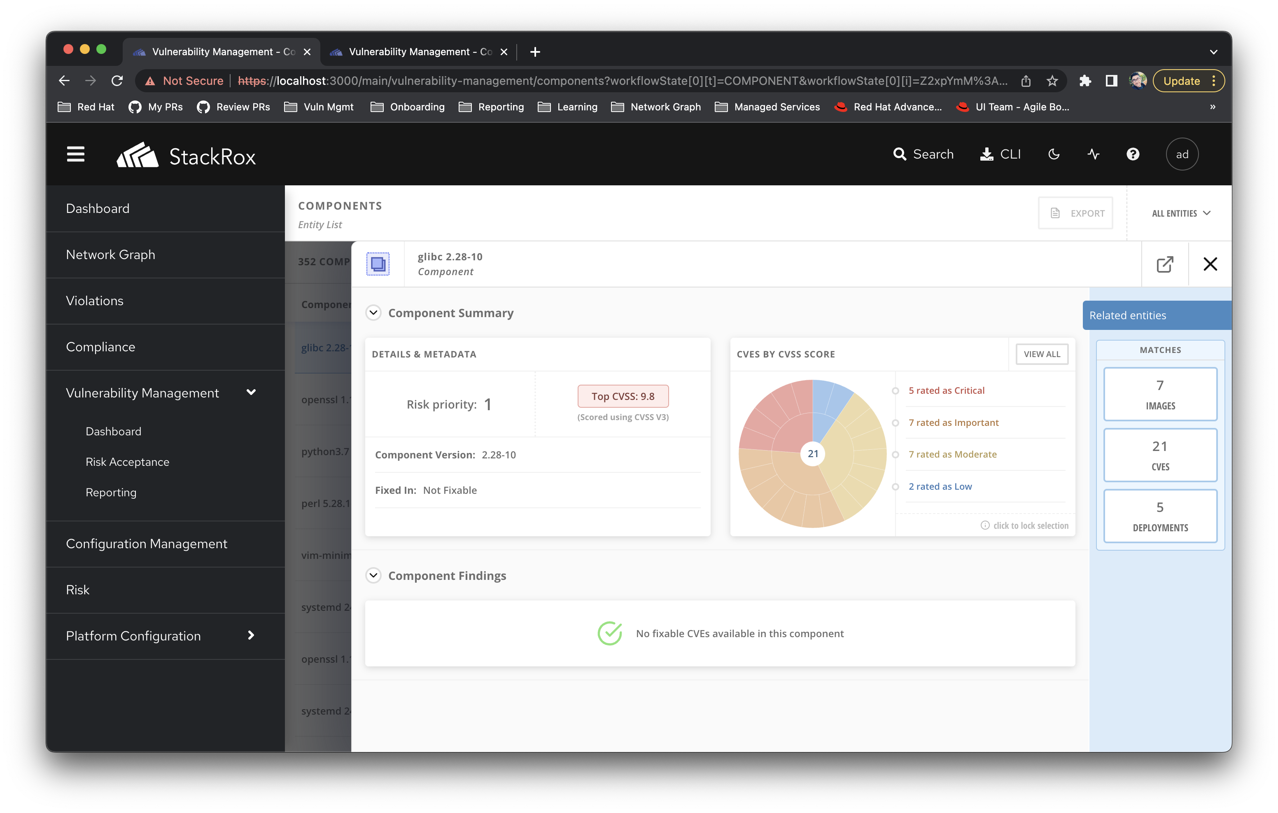Click the Search magnifier icon
Image resolution: width=1278 pixels, height=813 pixels.
(x=900, y=154)
